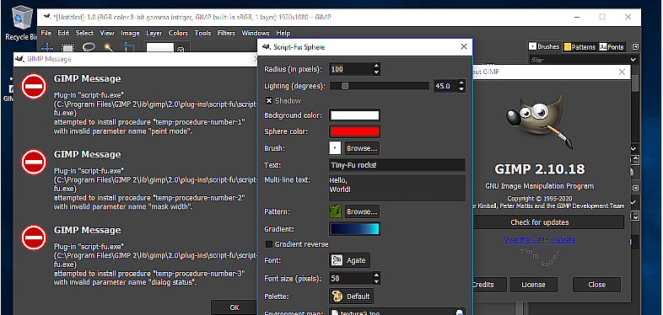Click OK in GIMP Message dialog
663x315 pixels.
point(234,307)
